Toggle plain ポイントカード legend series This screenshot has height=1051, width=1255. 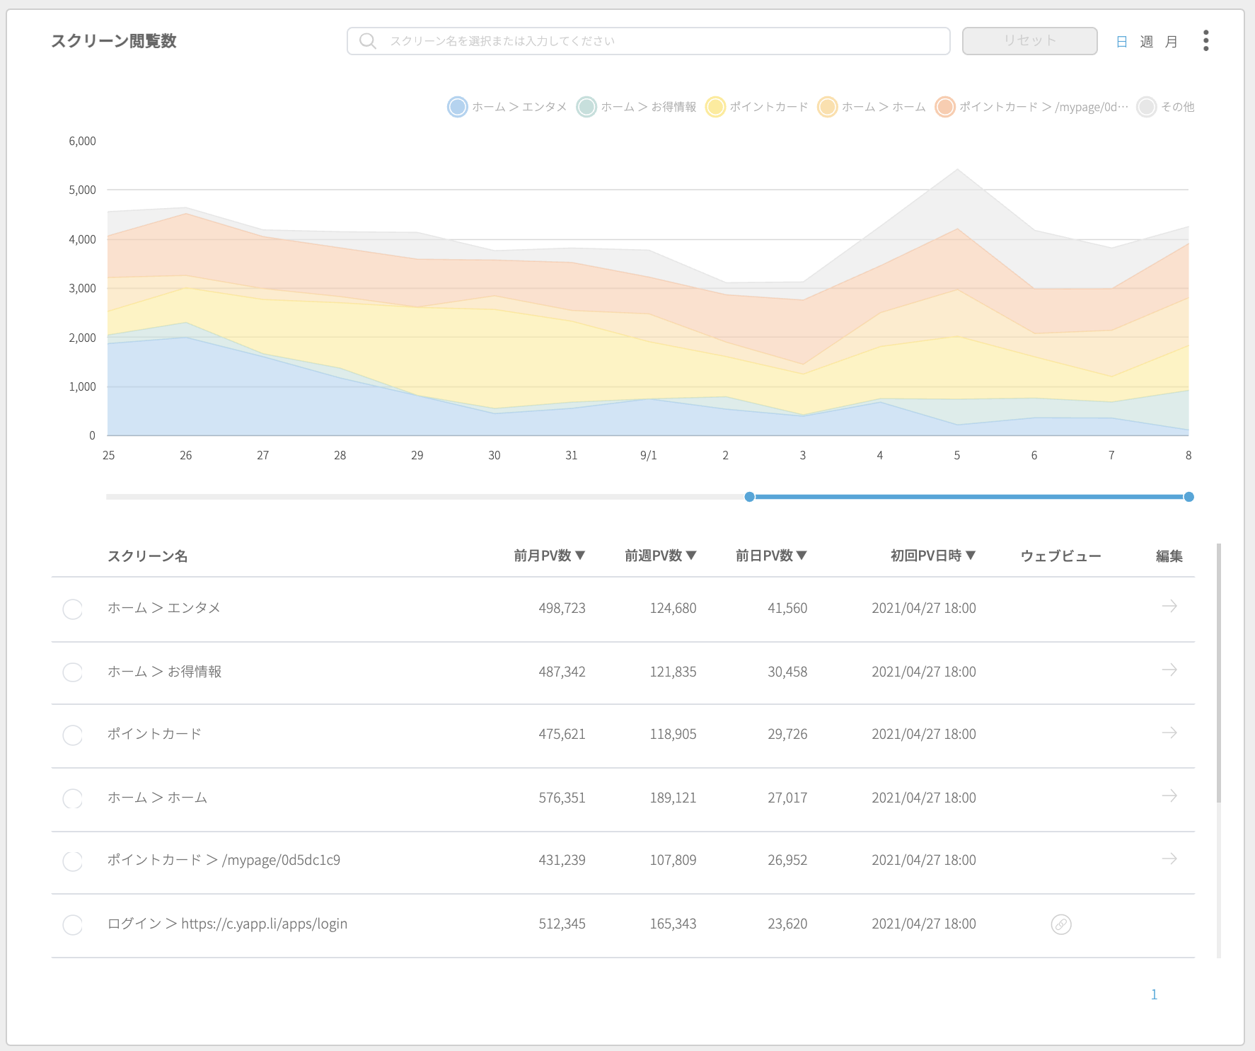pyautogui.click(x=757, y=107)
